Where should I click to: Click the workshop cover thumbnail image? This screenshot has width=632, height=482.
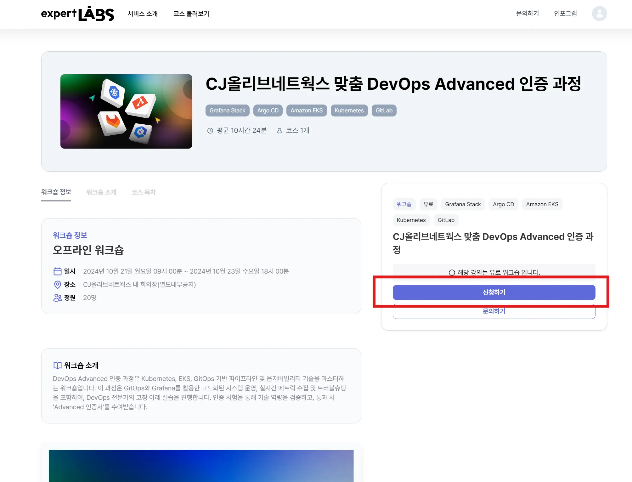126,111
